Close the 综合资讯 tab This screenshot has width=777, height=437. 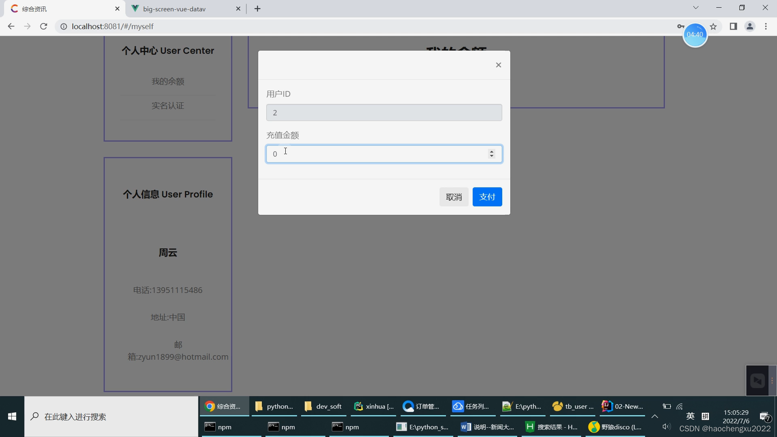tap(117, 8)
